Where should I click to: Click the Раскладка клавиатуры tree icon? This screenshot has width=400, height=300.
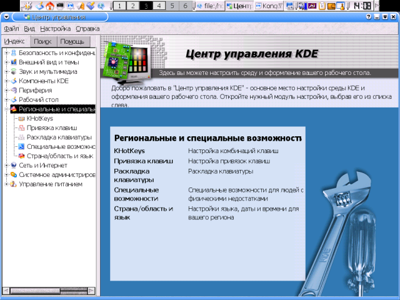(21, 137)
